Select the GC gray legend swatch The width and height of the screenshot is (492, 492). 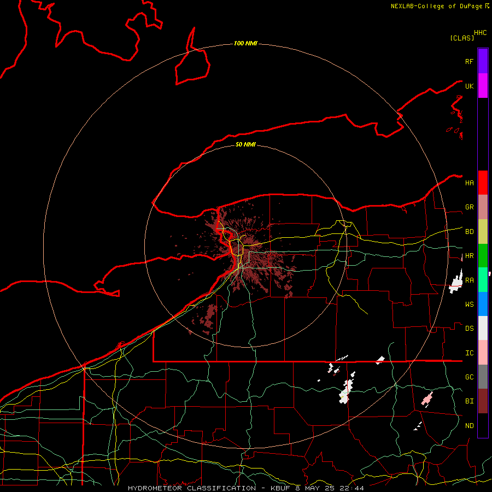coord(483,377)
